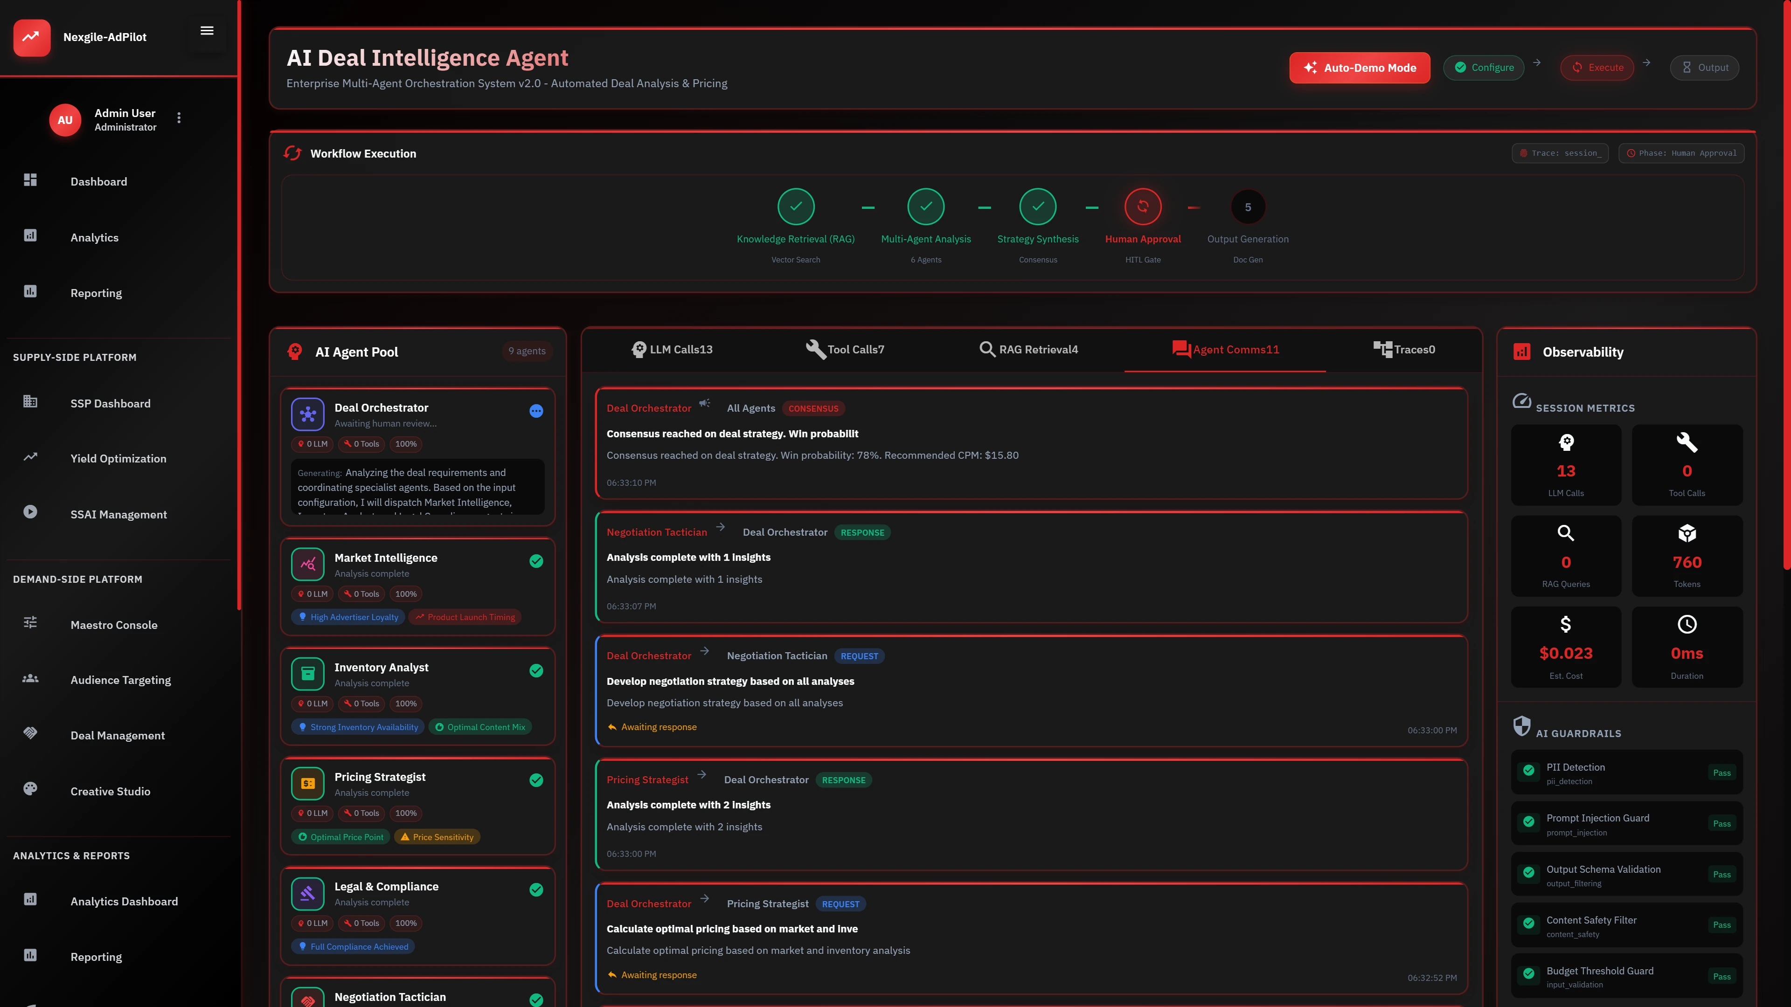Click the Human Approval workflow step circle
Viewport: 1791px width, 1007px height.
(1142, 207)
